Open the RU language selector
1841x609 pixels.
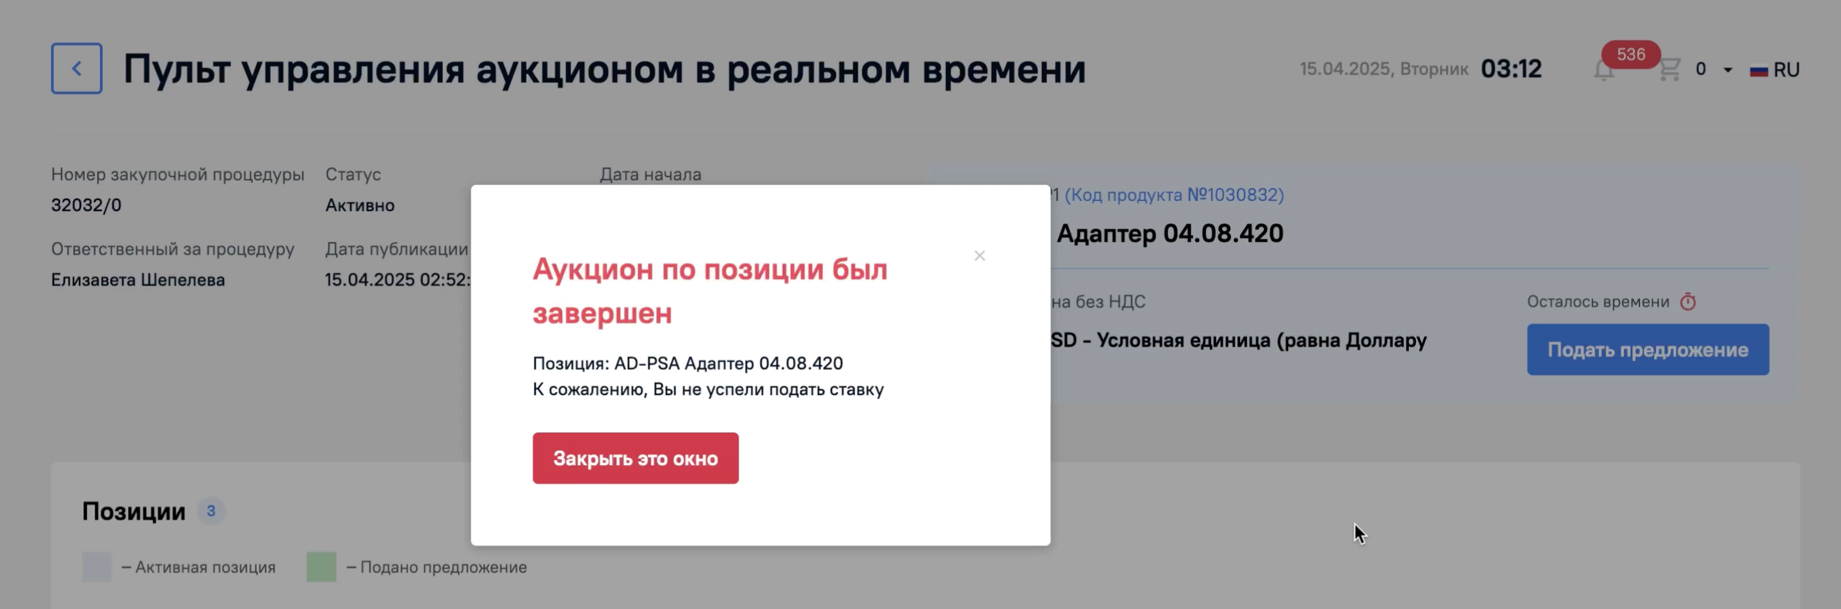tap(1774, 70)
